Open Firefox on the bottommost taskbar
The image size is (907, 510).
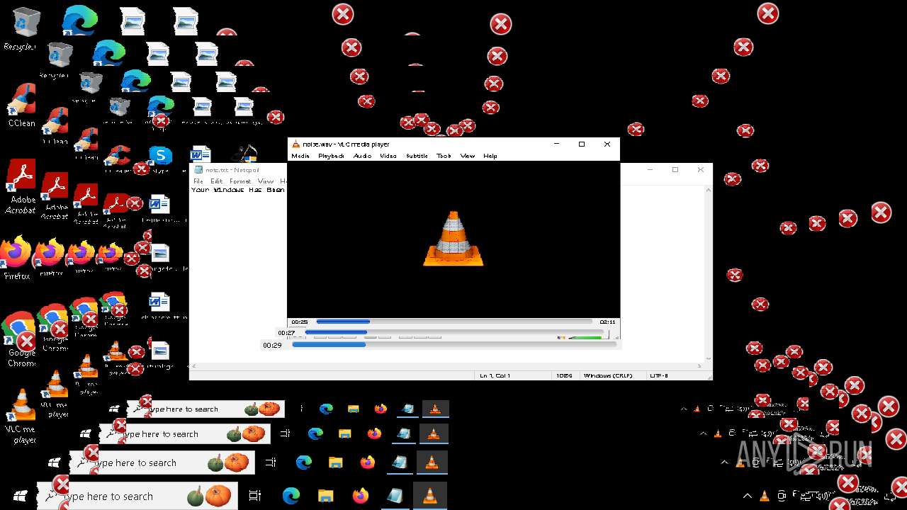[360, 496]
